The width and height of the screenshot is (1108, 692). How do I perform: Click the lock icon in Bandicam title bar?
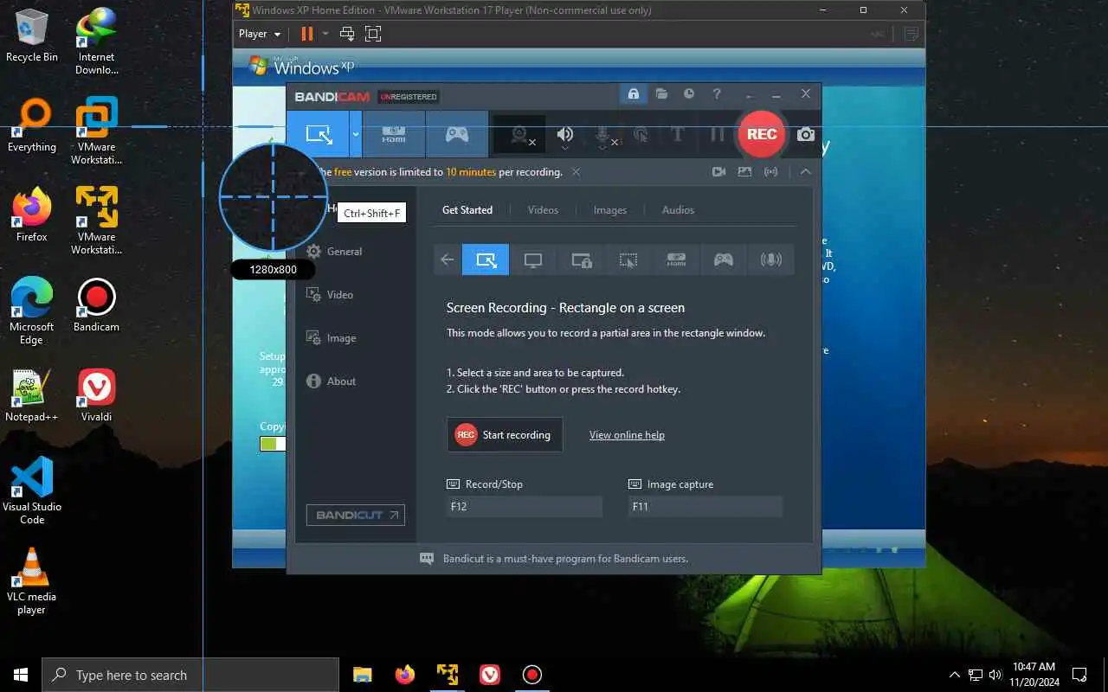634,94
